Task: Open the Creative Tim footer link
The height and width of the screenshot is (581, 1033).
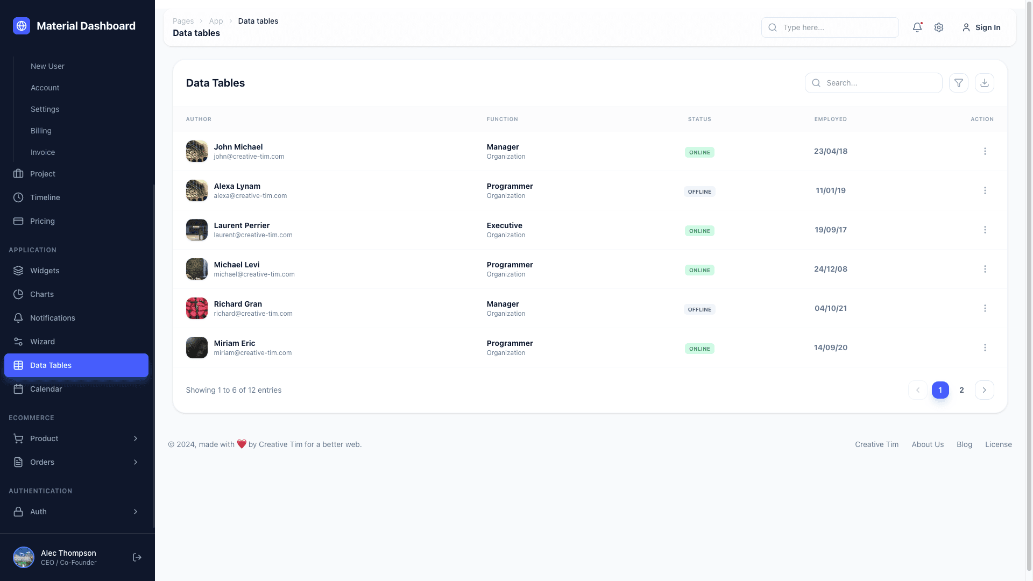Action: tap(876, 444)
